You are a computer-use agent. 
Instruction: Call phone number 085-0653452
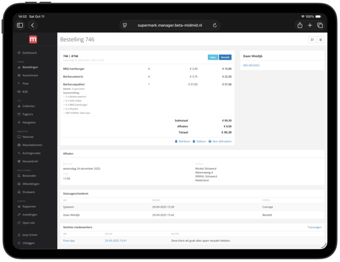pos(251,65)
